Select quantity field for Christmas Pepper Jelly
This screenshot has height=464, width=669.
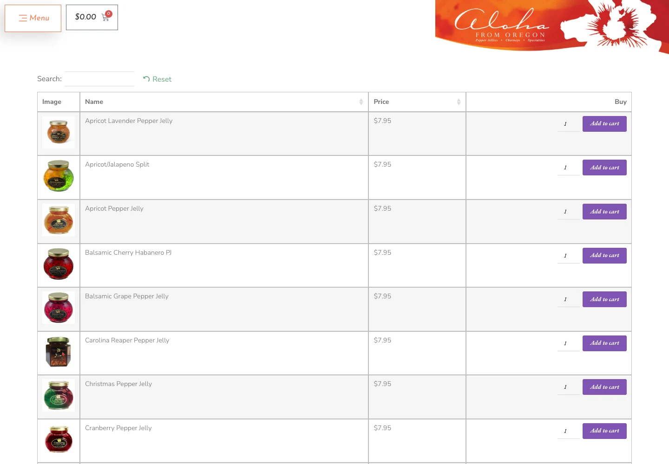(x=569, y=387)
